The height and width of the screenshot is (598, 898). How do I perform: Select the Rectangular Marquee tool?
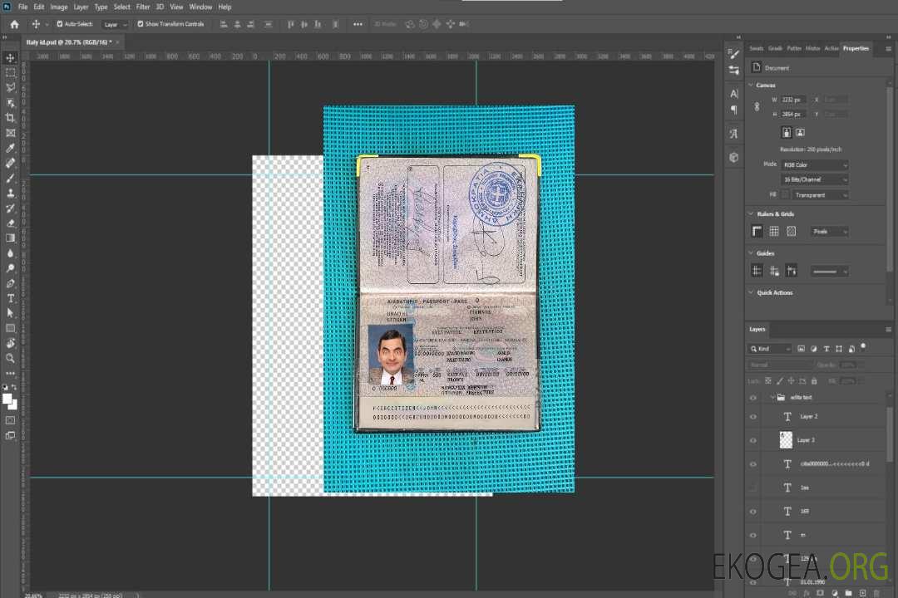tap(10, 73)
